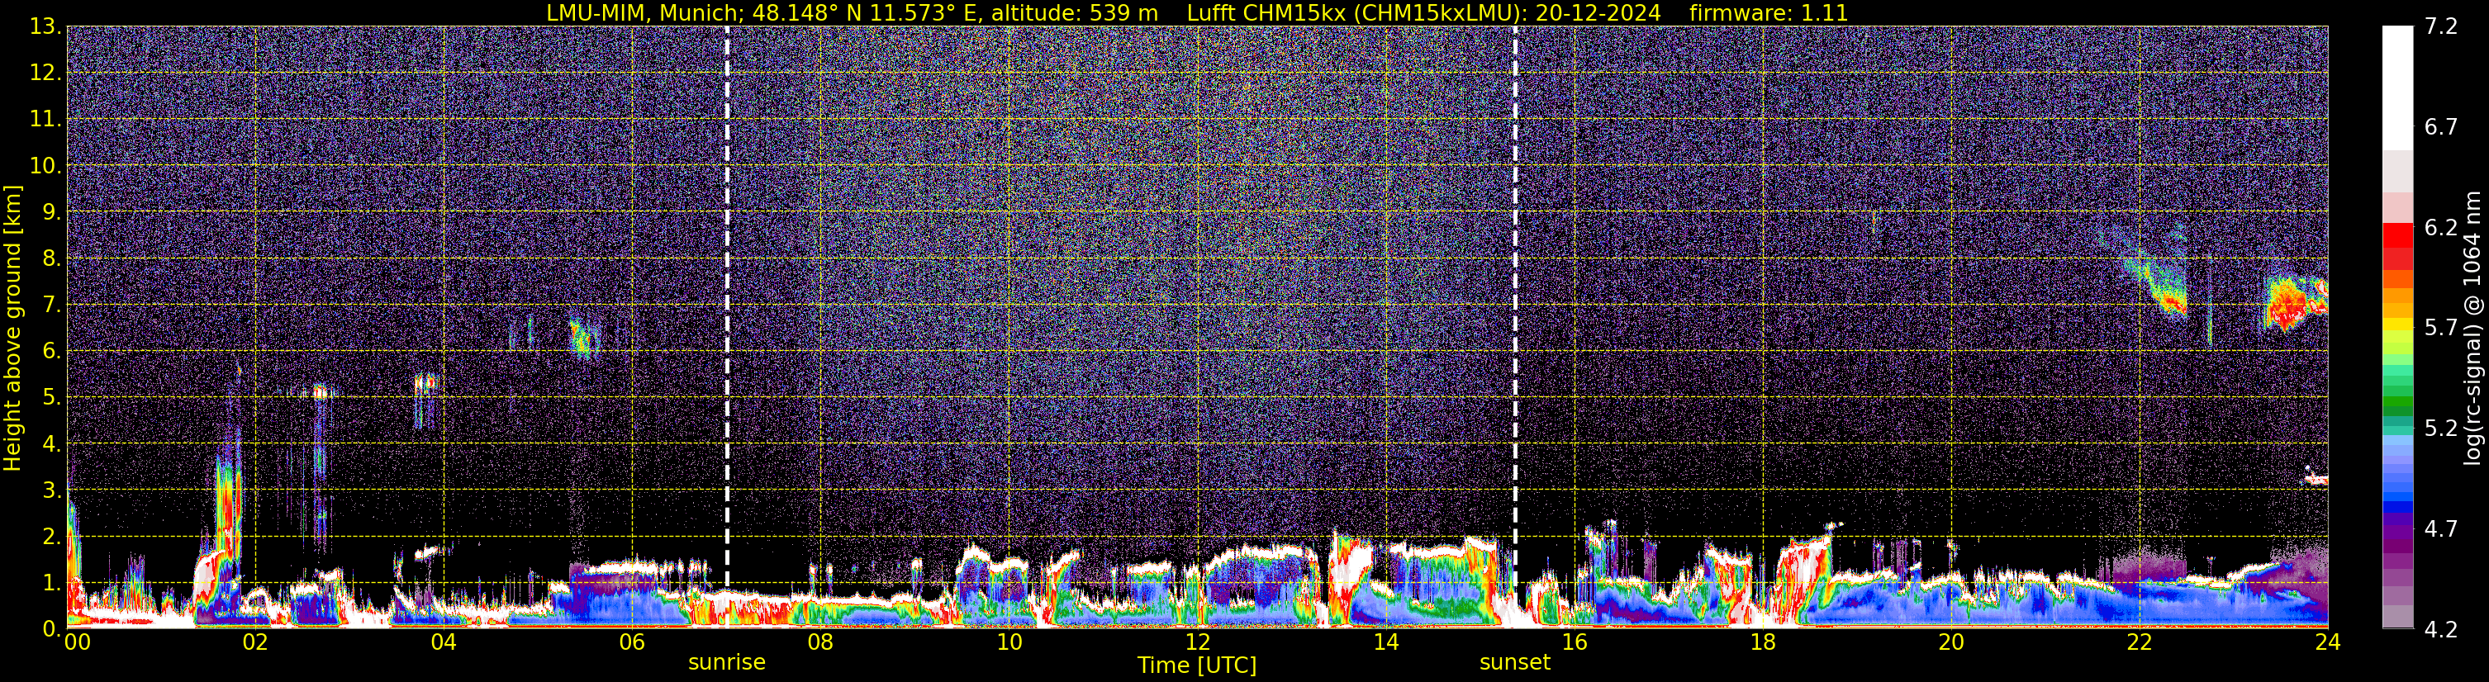Click the x-axis tick label '24'
This screenshot has height=682, width=2489.
point(2328,643)
